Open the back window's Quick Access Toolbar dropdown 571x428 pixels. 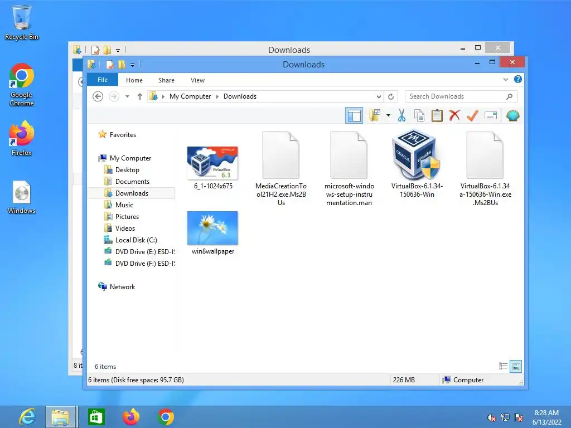pyautogui.click(x=118, y=51)
